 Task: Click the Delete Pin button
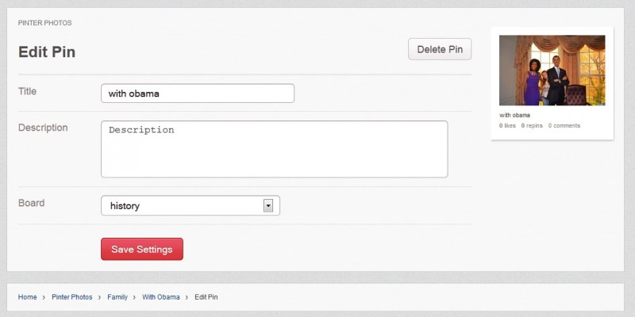440,49
